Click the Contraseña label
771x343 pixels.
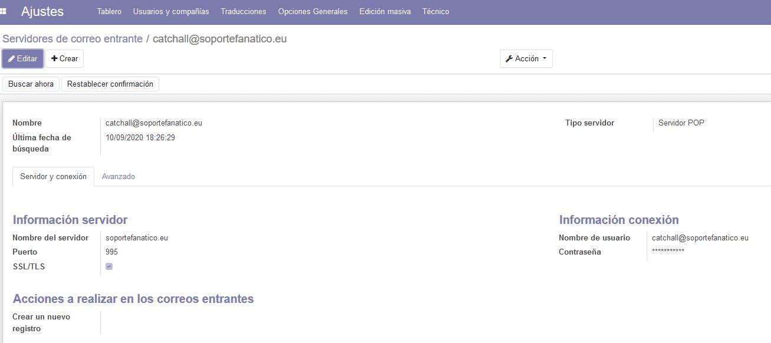coord(580,252)
